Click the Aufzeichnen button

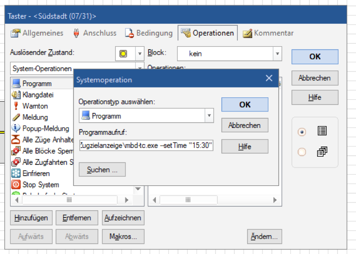(x=123, y=218)
